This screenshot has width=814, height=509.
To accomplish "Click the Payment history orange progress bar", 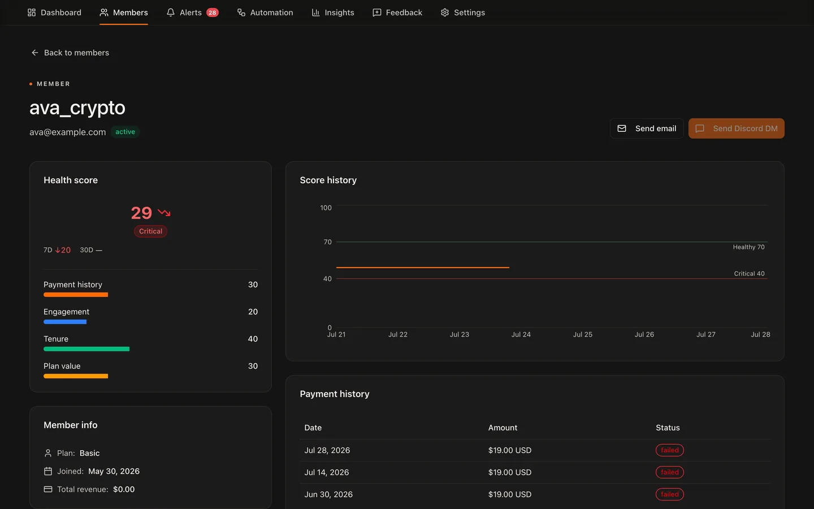I will tap(76, 295).
